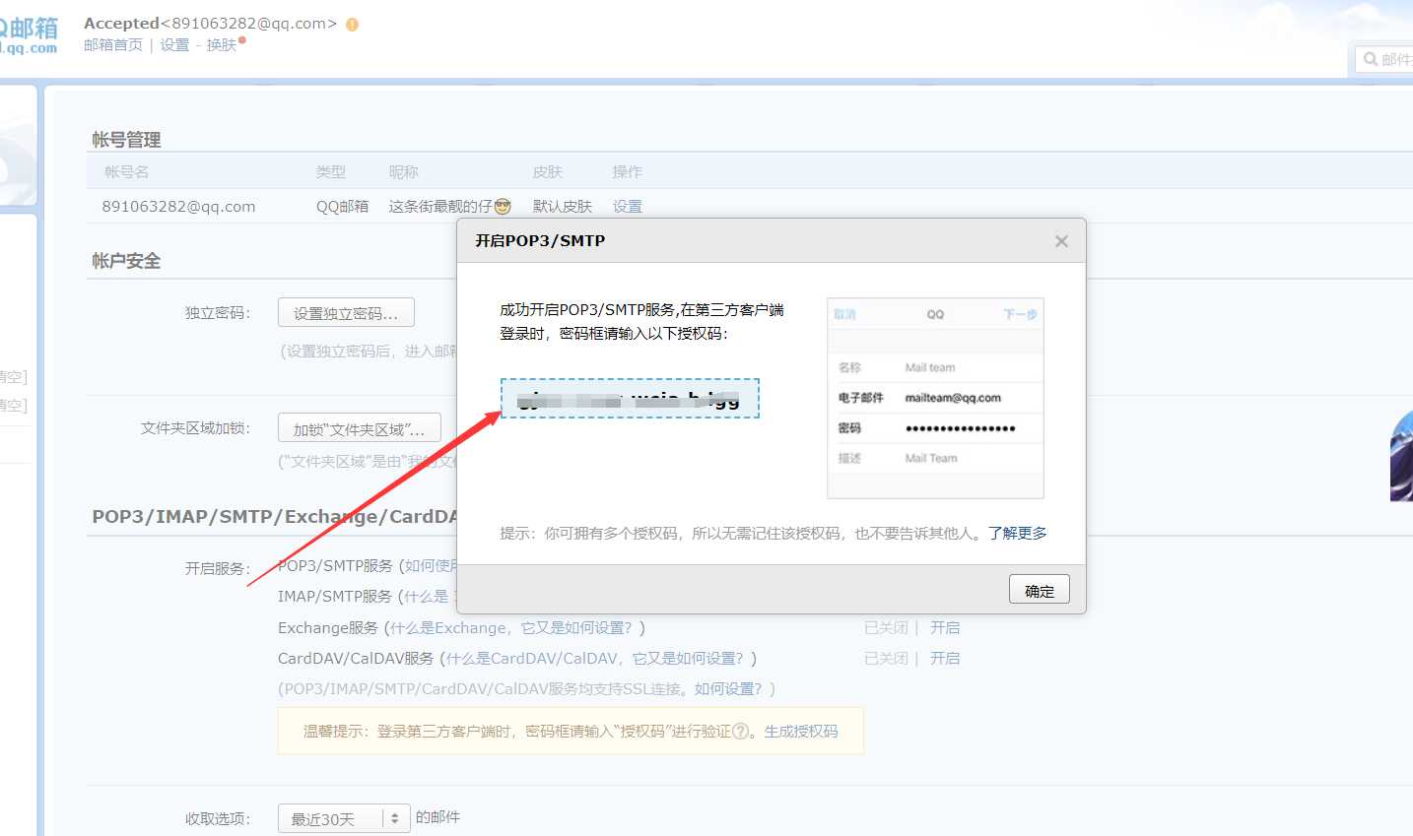The height and width of the screenshot is (836, 1413).
Task: Click the 默认皮肤 skin cell
Action: (x=563, y=206)
